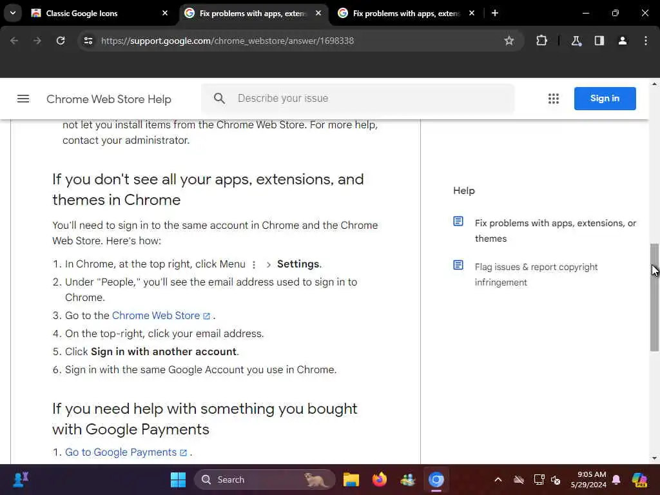Close the third Fix problems tab
660x495 pixels.
472,14
